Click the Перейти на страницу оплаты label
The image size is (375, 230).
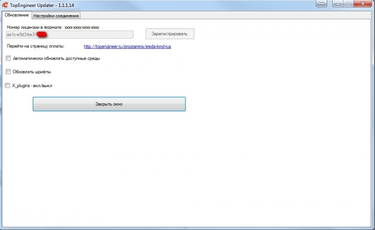36,47
